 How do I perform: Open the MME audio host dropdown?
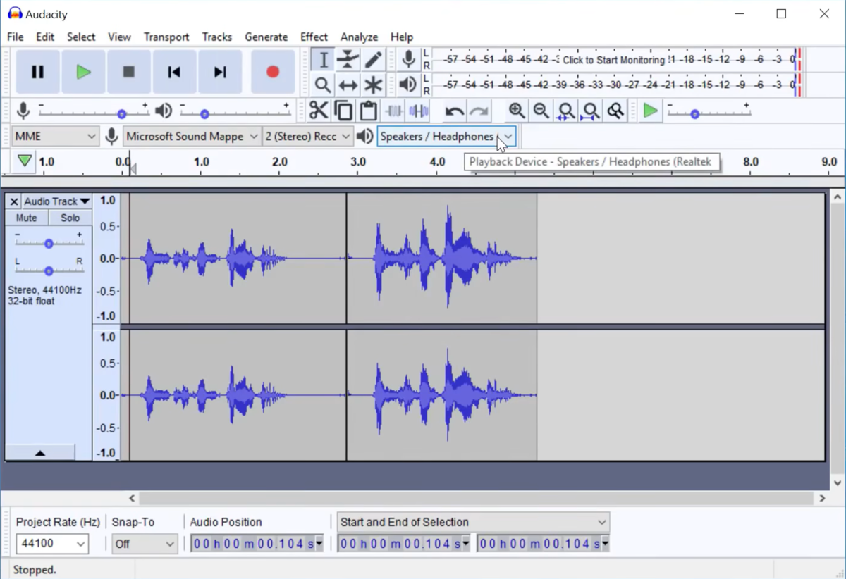click(x=55, y=137)
